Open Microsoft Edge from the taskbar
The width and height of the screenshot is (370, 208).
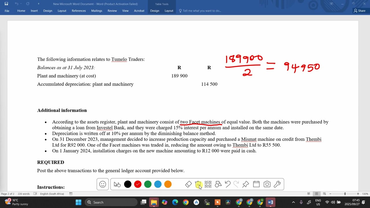(x=175, y=202)
